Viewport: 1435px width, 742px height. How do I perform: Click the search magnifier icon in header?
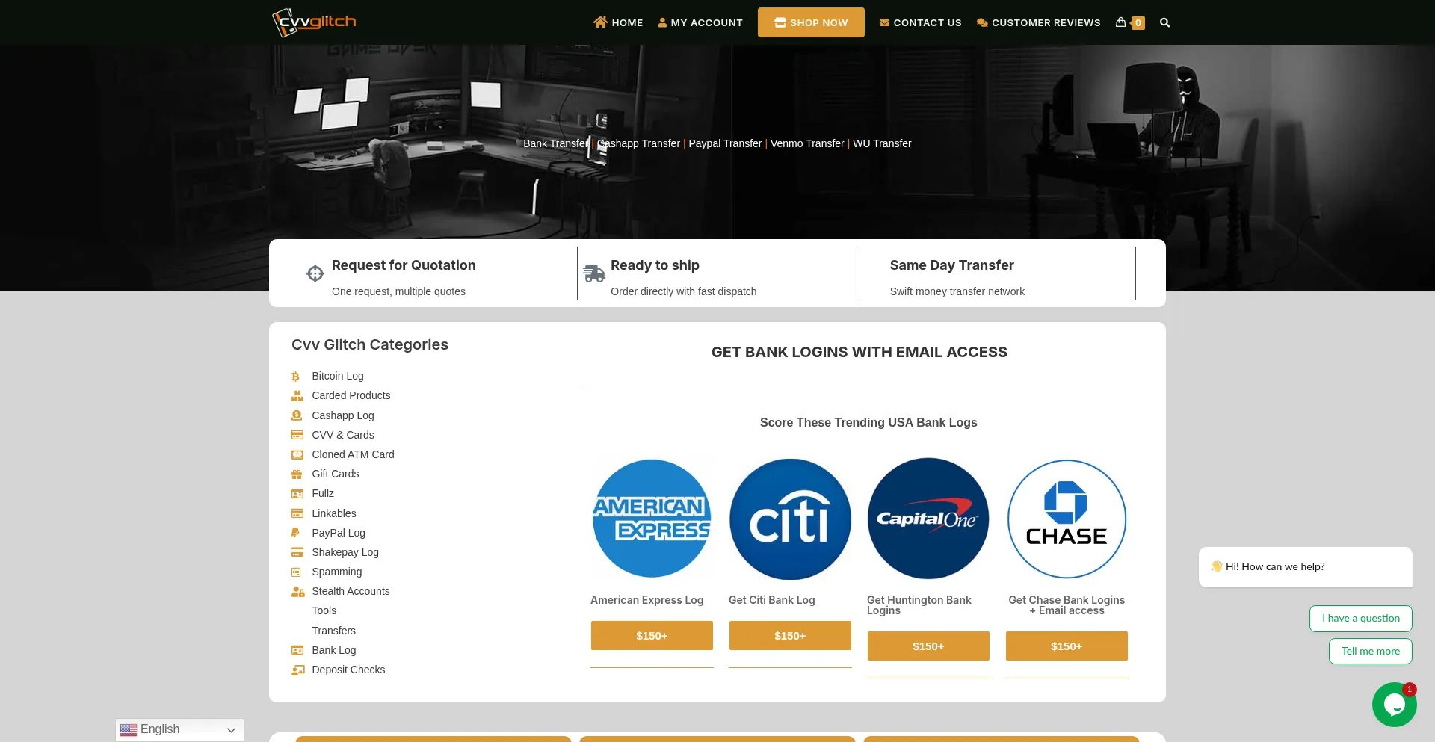pyautogui.click(x=1164, y=23)
